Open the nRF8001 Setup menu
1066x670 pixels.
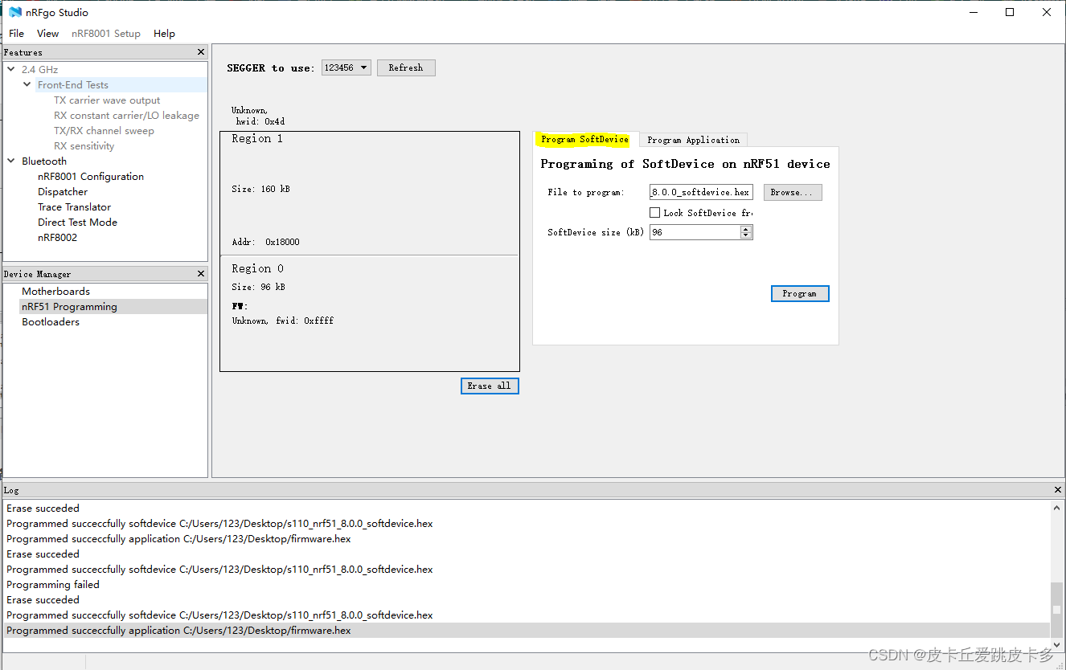(105, 33)
